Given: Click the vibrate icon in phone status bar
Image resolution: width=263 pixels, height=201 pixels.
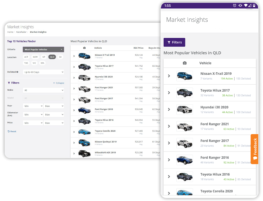Looking at the screenshot, I should pos(240,6).
